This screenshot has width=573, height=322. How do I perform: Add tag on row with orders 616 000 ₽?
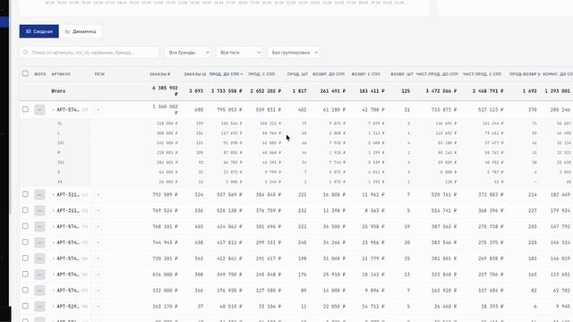(x=98, y=275)
